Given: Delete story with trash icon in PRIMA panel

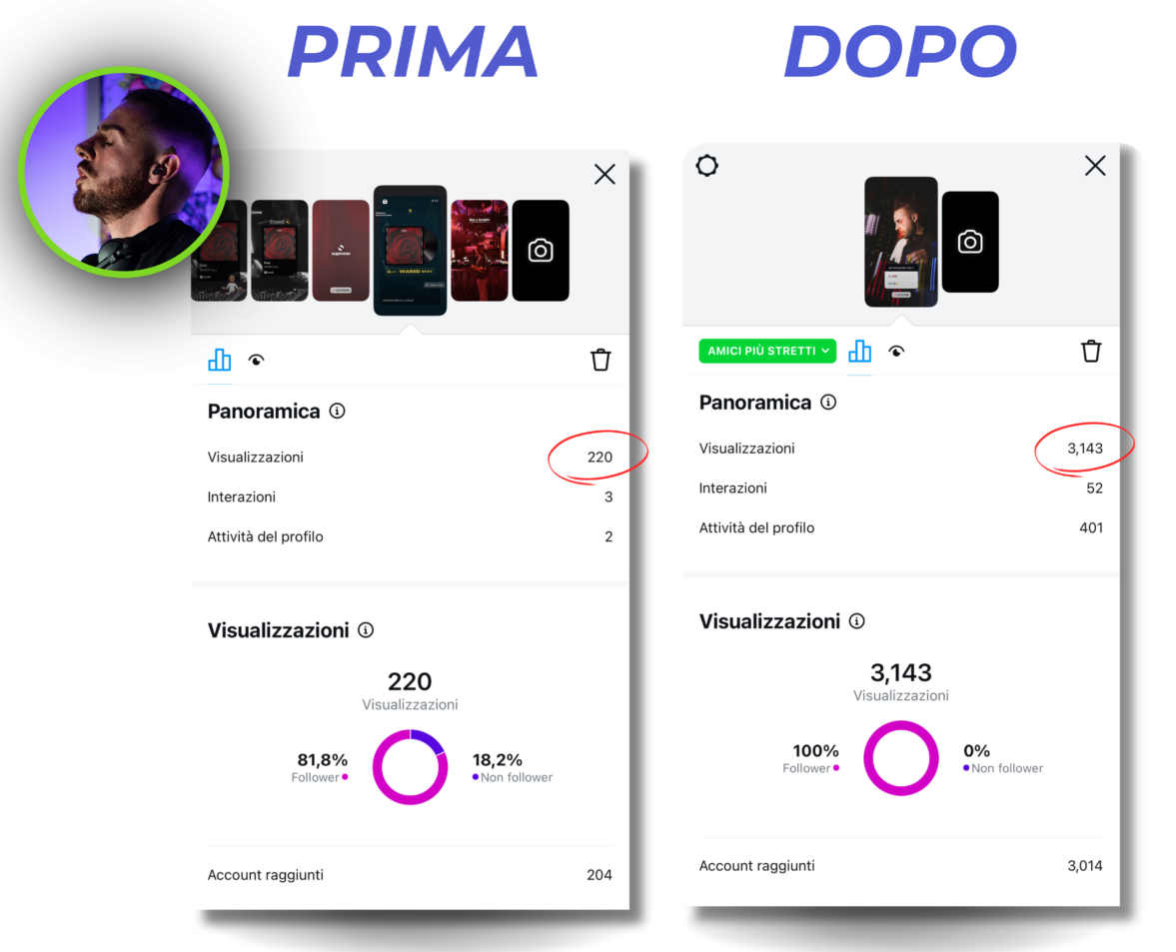Looking at the screenshot, I should coord(600,360).
